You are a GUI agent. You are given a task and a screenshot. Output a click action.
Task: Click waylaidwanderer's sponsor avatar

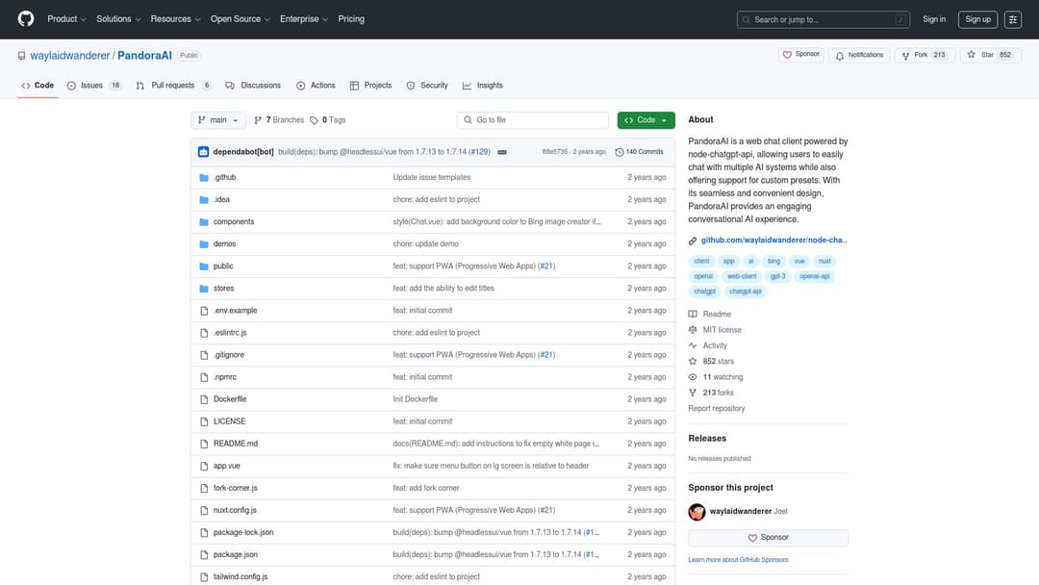tap(697, 512)
